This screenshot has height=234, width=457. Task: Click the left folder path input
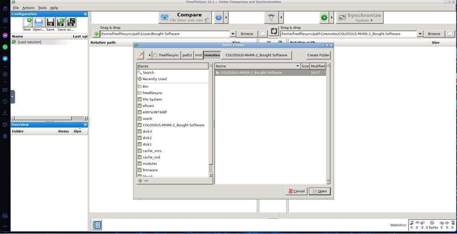tap(165, 34)
